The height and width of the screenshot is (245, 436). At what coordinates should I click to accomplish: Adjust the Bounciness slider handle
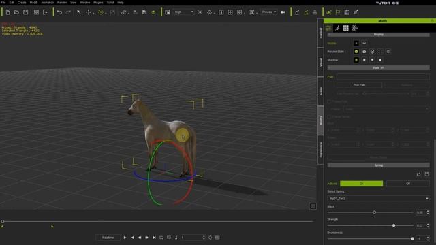412,238
